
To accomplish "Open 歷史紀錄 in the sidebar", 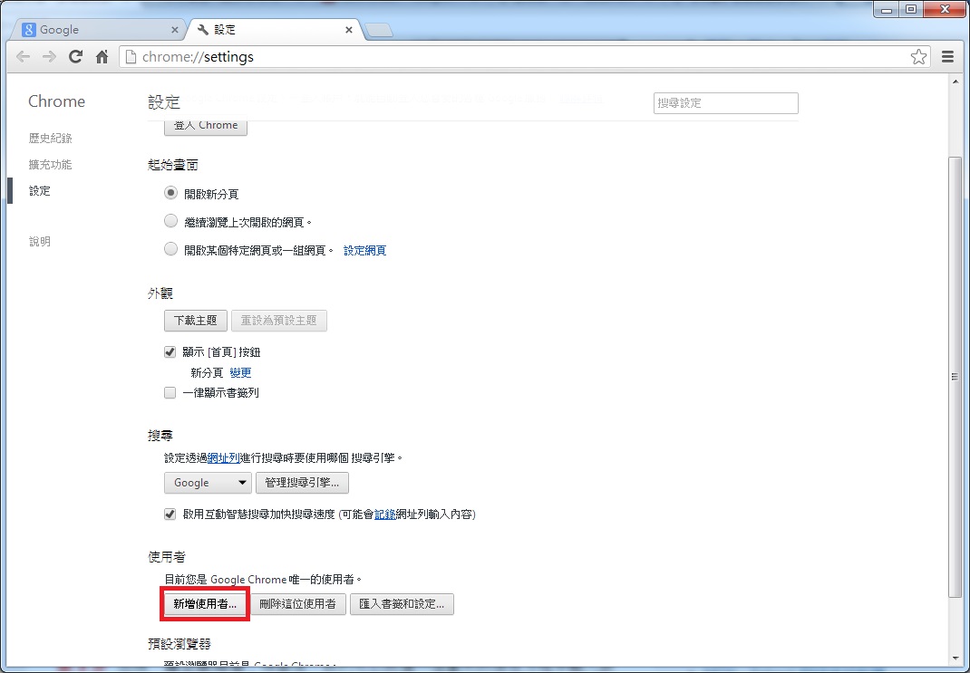I will 50,138.
